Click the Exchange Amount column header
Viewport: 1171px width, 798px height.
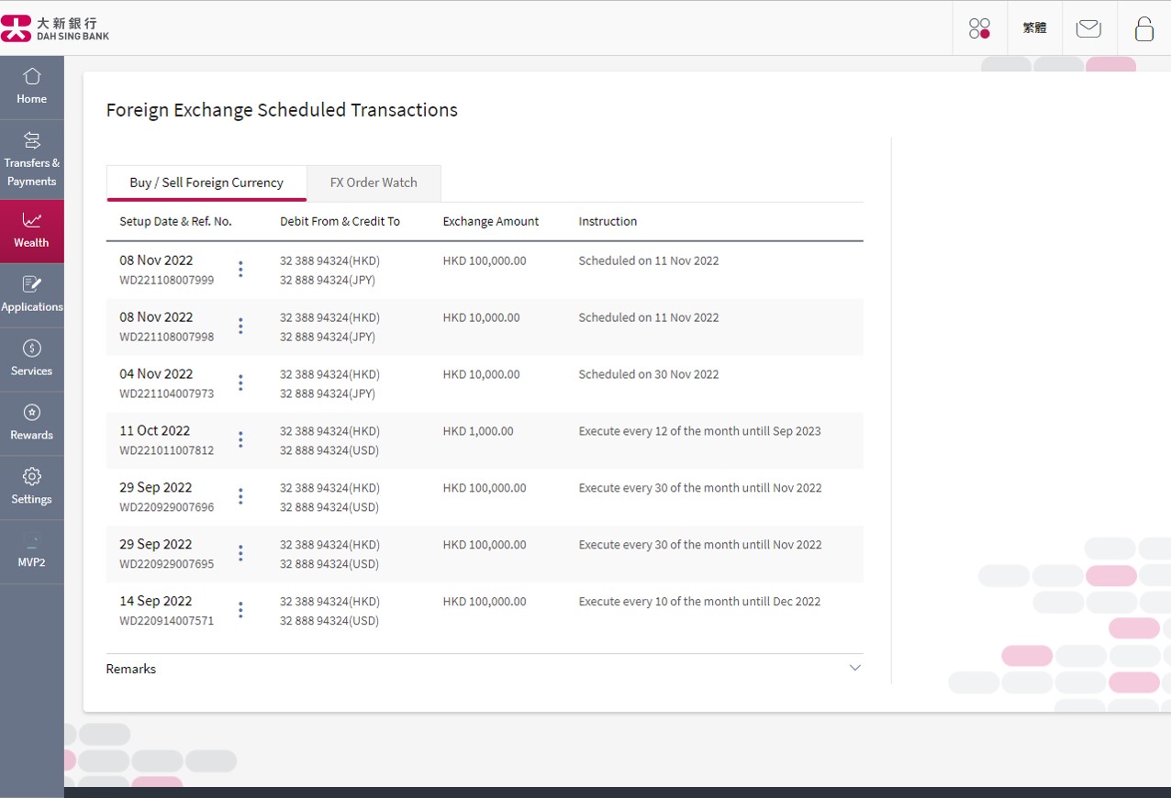point(491,221)
